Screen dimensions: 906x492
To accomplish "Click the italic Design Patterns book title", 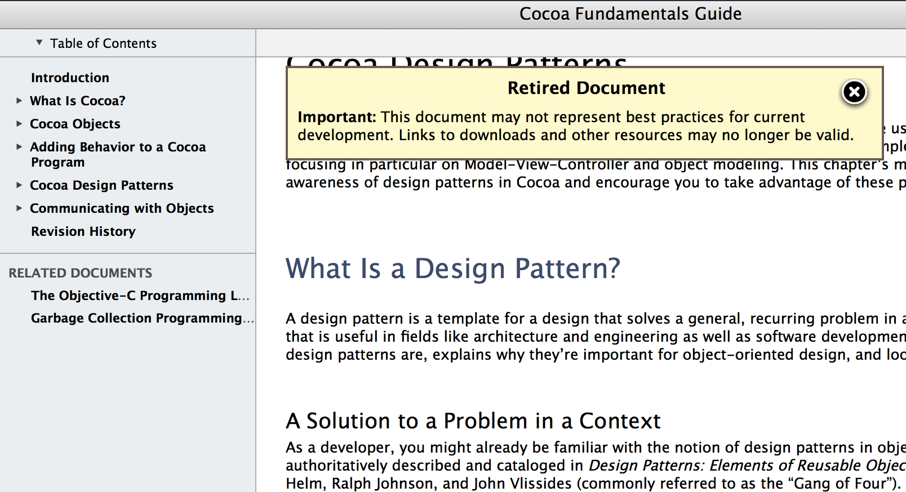I will click(747, 466).
